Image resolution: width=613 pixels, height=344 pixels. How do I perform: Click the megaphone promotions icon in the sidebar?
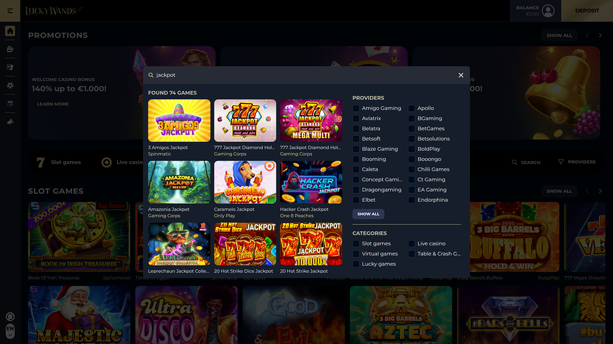[10, 122]
